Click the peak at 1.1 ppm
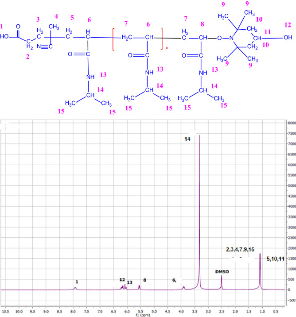 (x=260, y=271)
